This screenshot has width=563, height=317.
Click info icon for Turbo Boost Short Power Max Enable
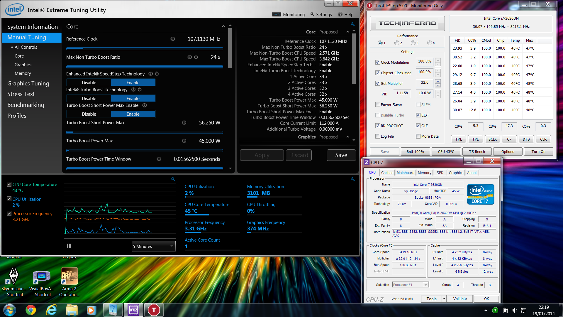tap(145, 105)
